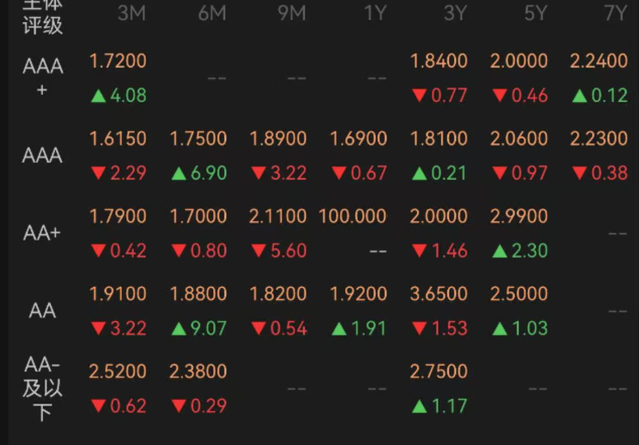Click the AA+ 1Y value 100.000
The height and width of the screenshot is (445, 639).
click(x=352, y=216)
